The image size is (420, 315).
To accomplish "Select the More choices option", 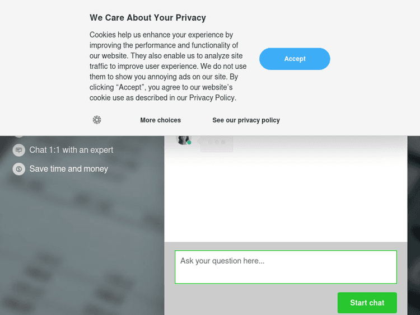I will click(x=160, y=120).
